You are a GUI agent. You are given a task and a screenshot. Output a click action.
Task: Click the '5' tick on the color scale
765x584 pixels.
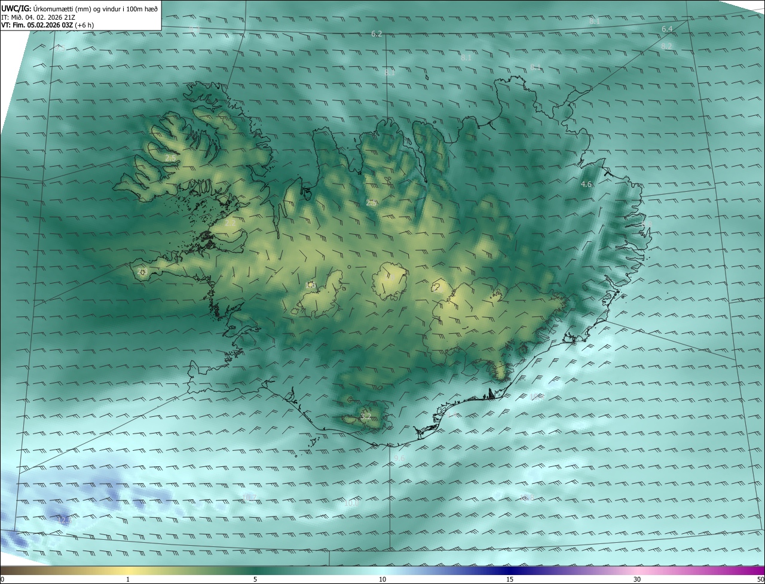click(255, 579)
